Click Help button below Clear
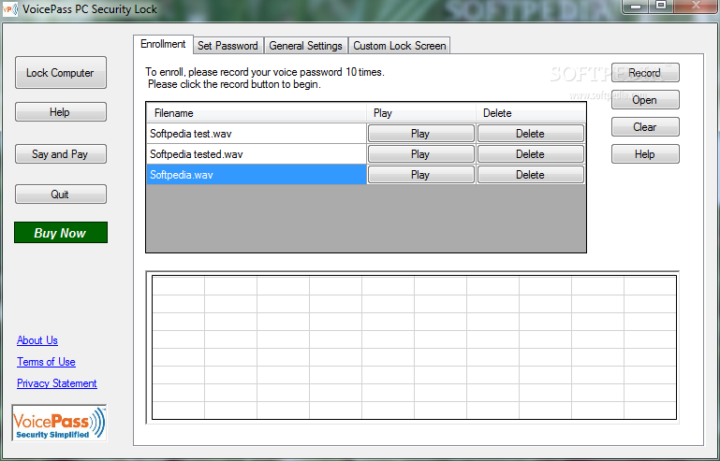The height and width of the screenshot is (461, 720). pyautogui.click(x=645, y=154)
